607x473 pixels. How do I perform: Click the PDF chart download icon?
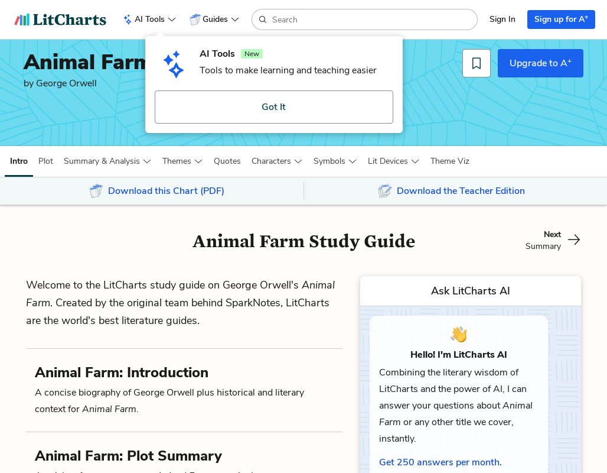click(x=96, y=191)
